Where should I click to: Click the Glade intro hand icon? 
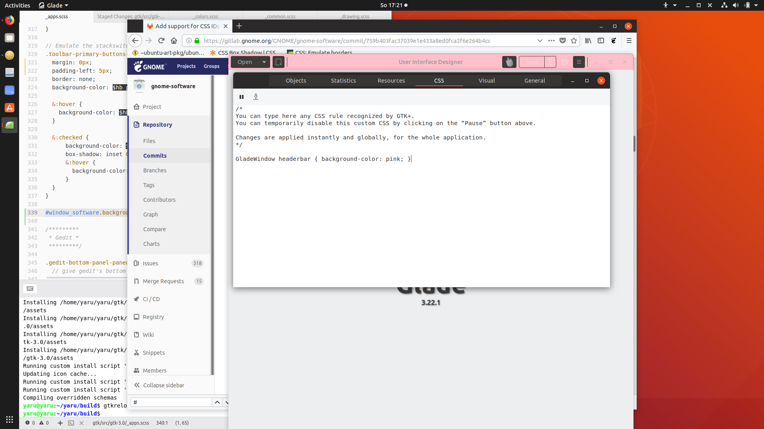509,62
